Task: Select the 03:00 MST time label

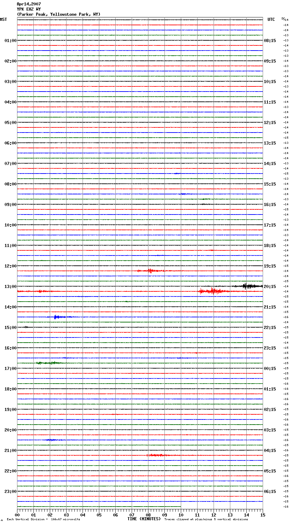Action: point(10,82)
